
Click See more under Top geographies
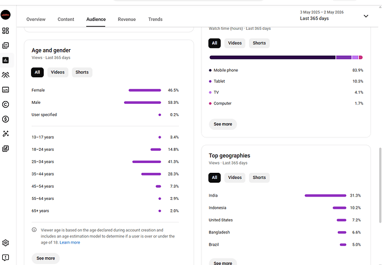tap(223, 262)
